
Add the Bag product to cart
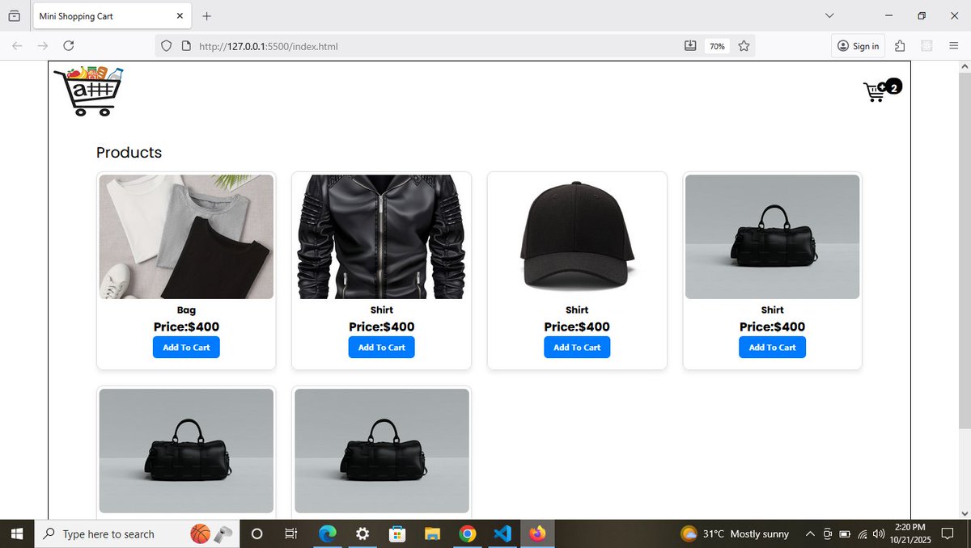[186, 348]
